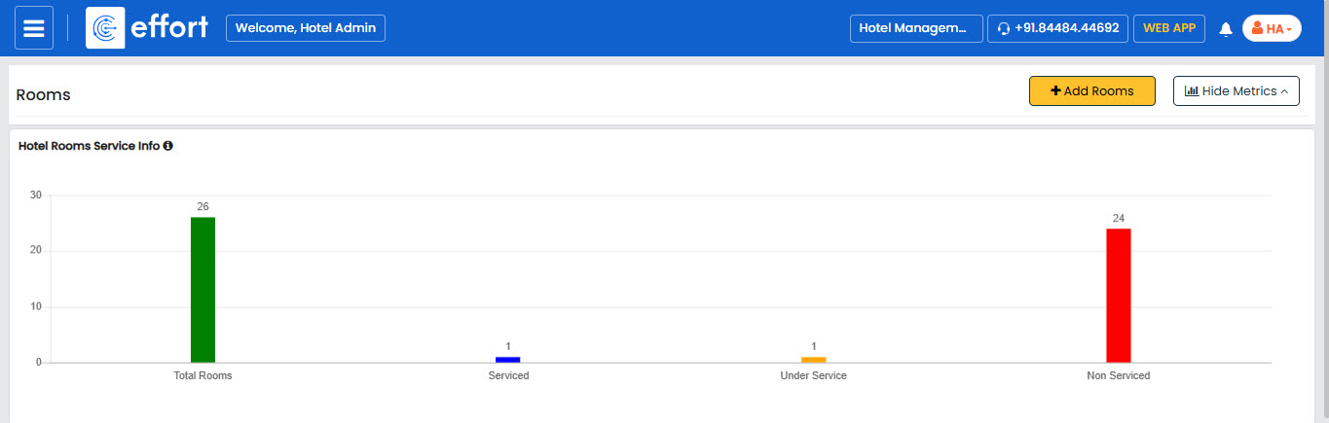Click the Non Serviced axis label
Viewport: 1329px width, 423px height.
[x=1119, y=375]
